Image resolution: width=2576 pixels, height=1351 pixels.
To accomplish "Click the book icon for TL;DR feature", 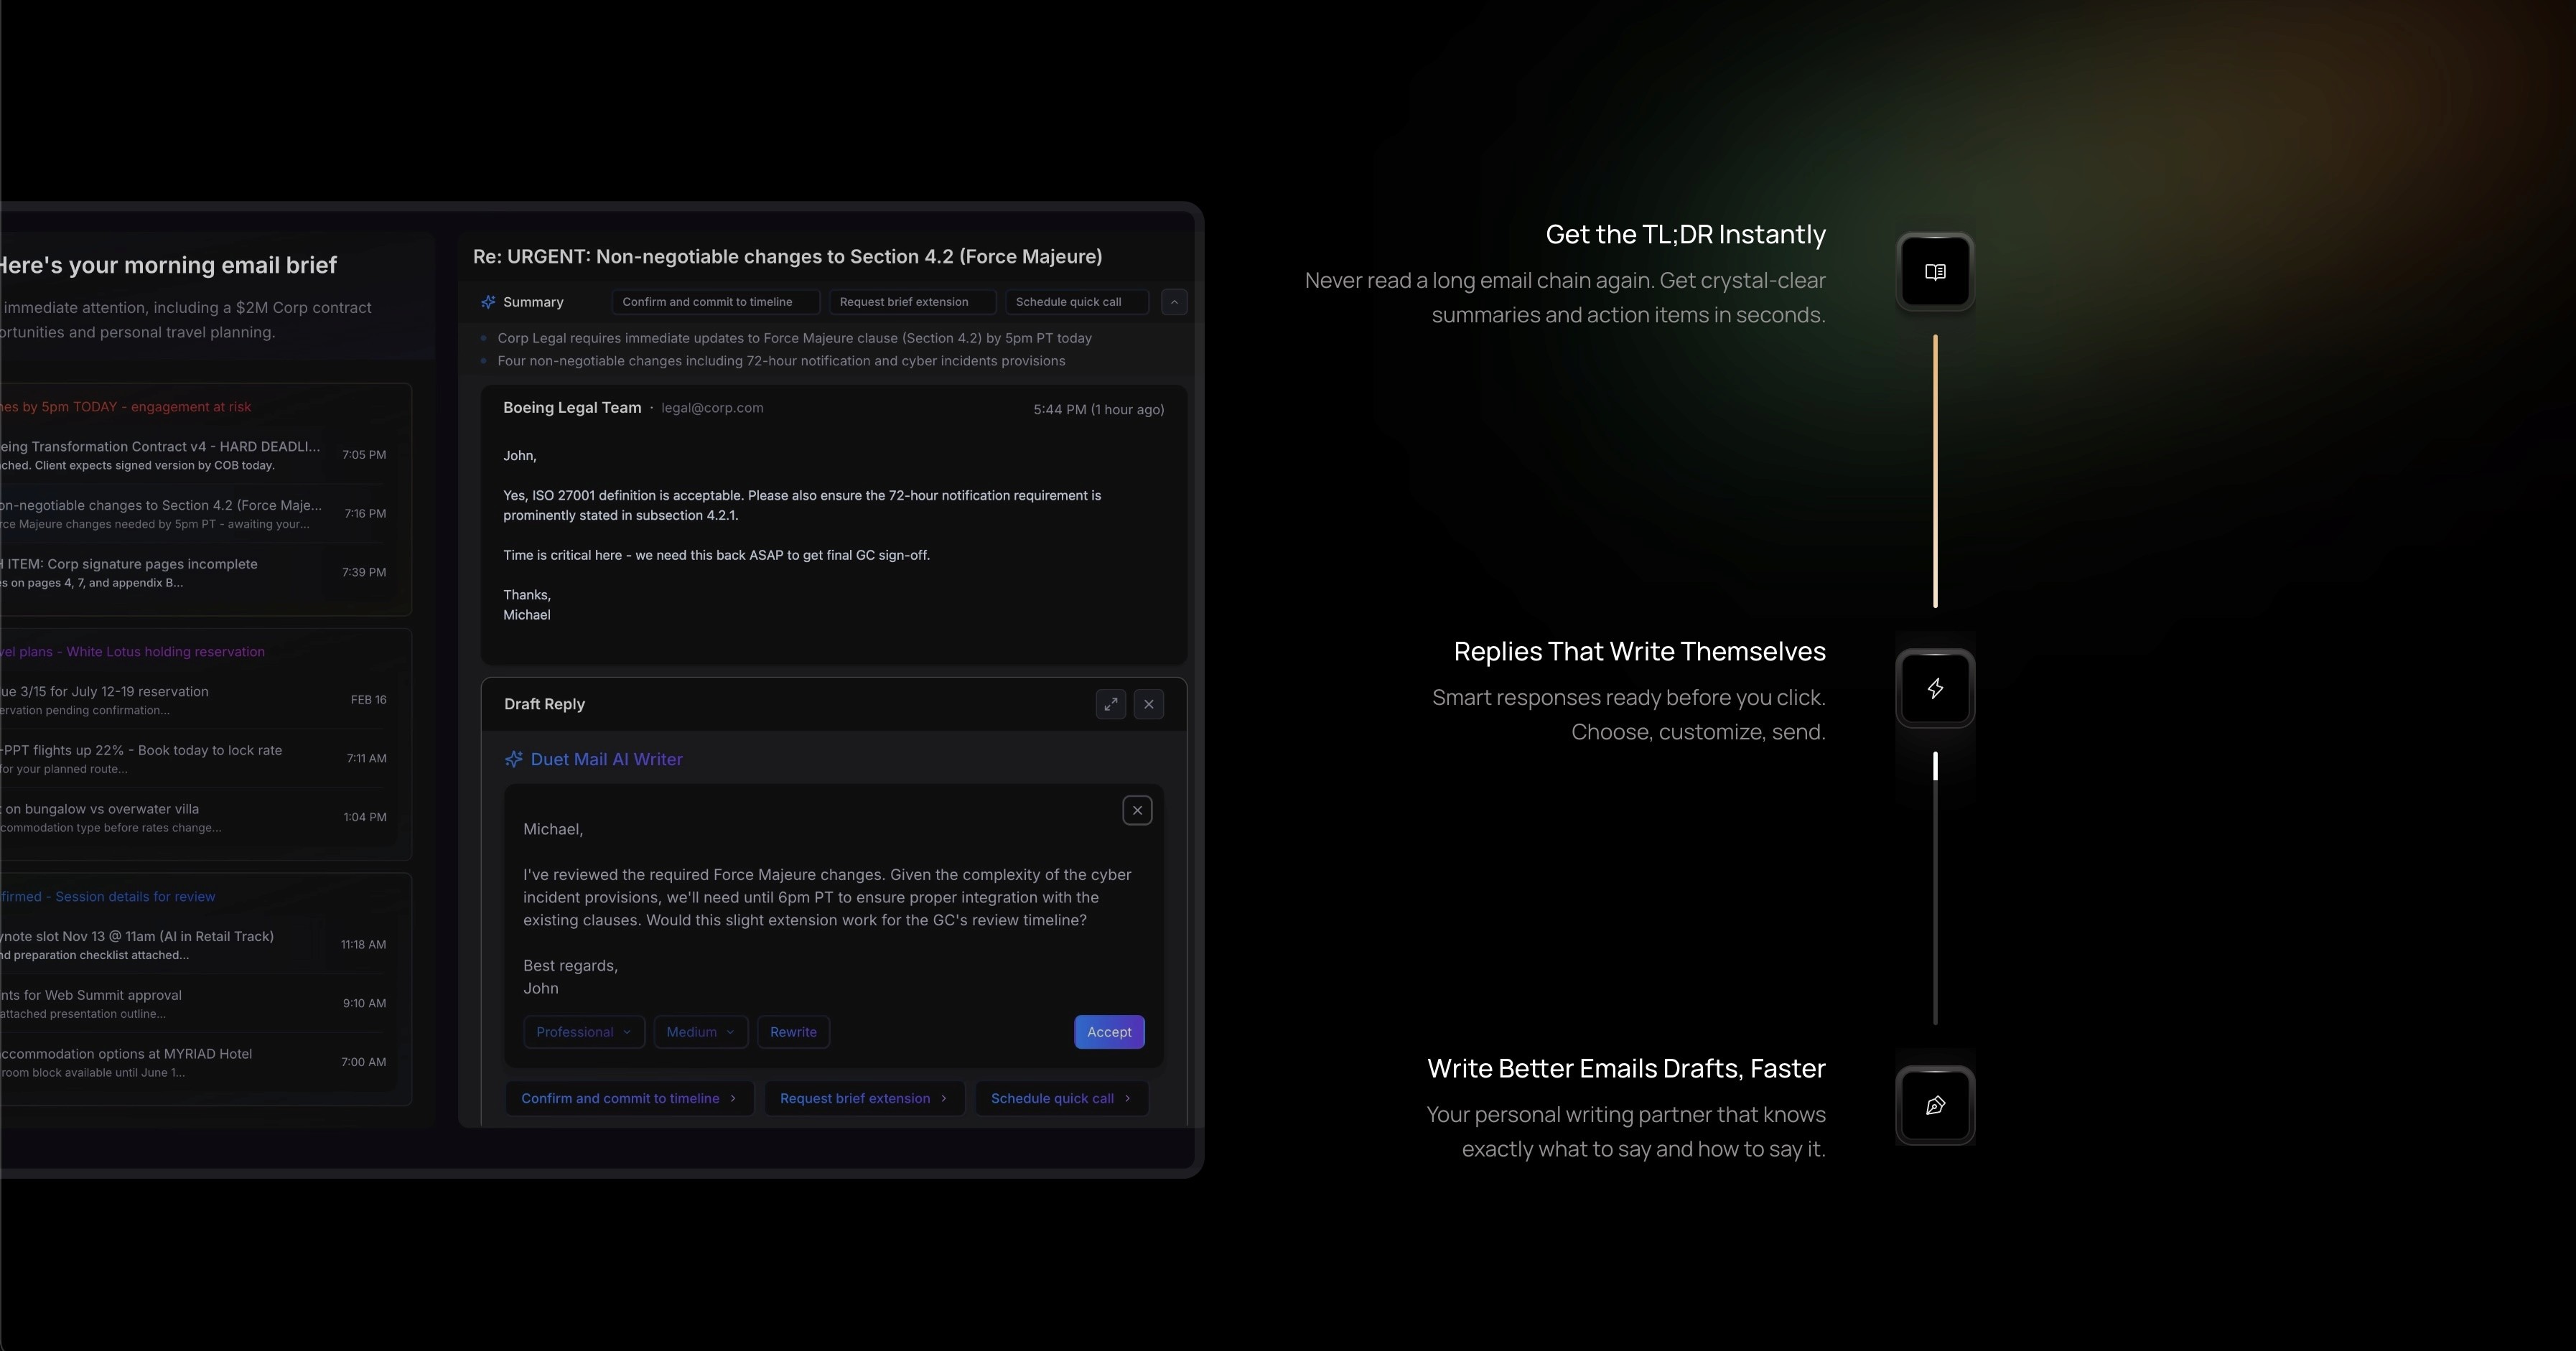I will (x=1934, y=272).
